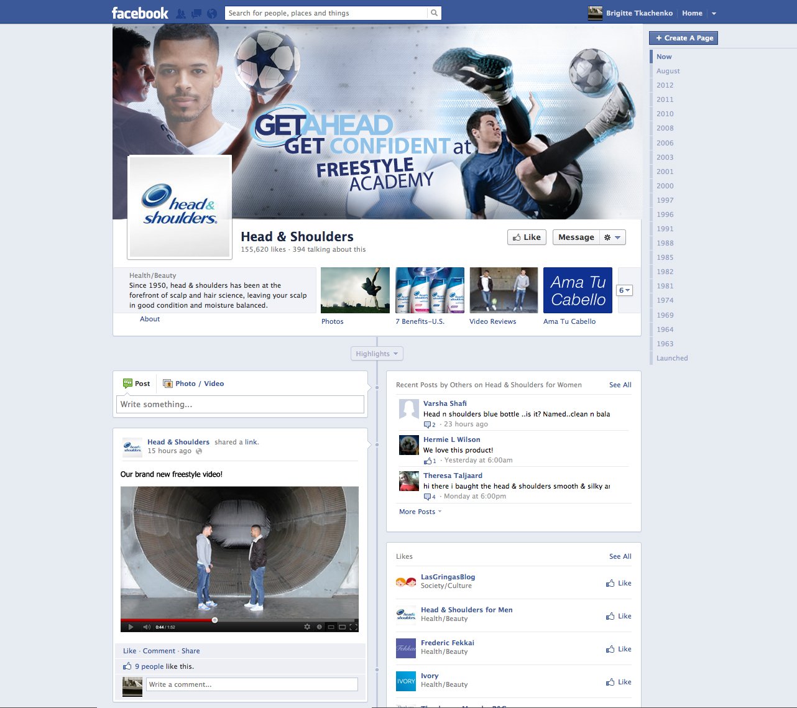
Task: Click Share link under the video post
Action: coord(191,651)
